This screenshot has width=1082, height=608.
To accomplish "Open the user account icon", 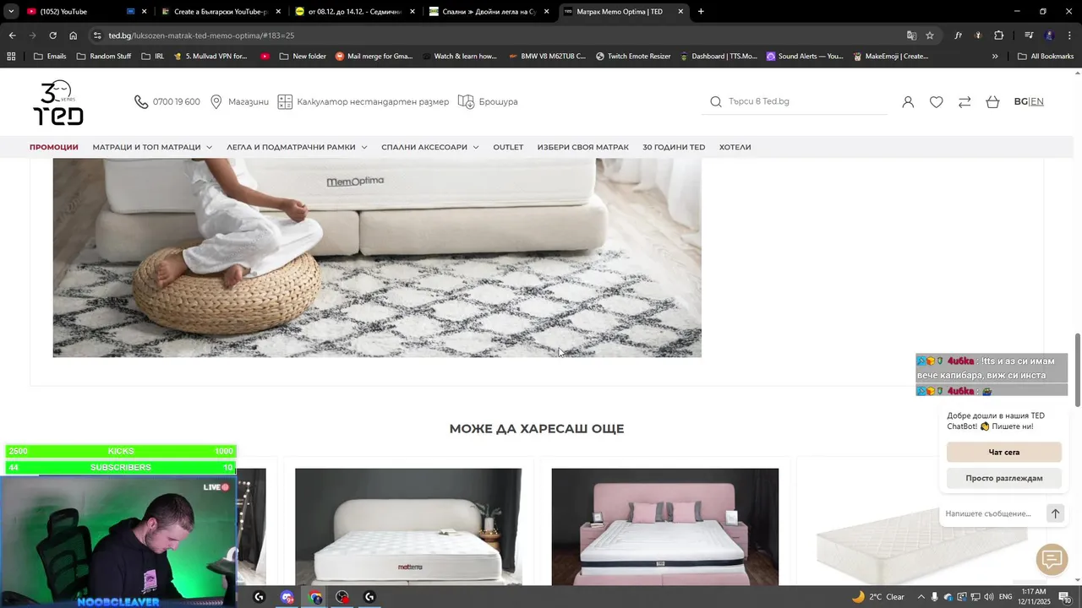I will (908, 102).
